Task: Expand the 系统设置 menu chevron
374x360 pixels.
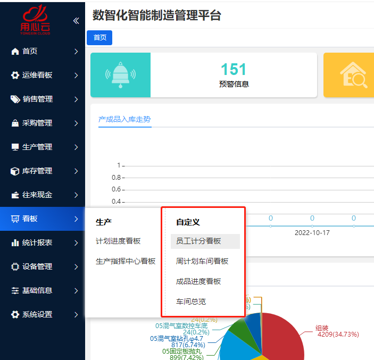Action: [x=76, y=315]
